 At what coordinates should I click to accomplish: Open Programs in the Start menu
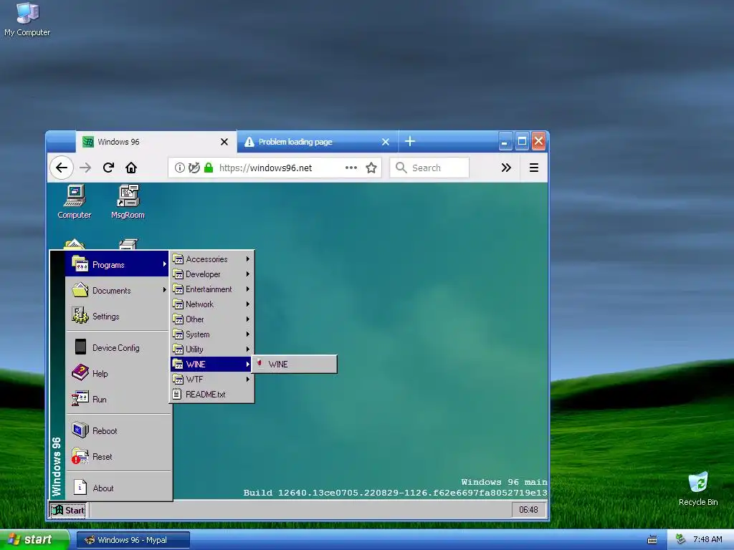coord(117,265)
